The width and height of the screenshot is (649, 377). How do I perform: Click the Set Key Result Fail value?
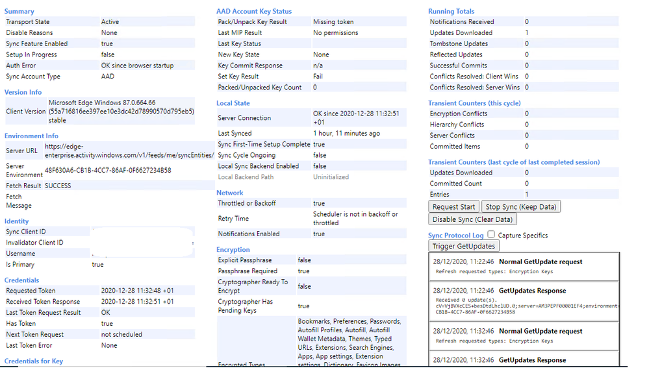pos(318,76)
